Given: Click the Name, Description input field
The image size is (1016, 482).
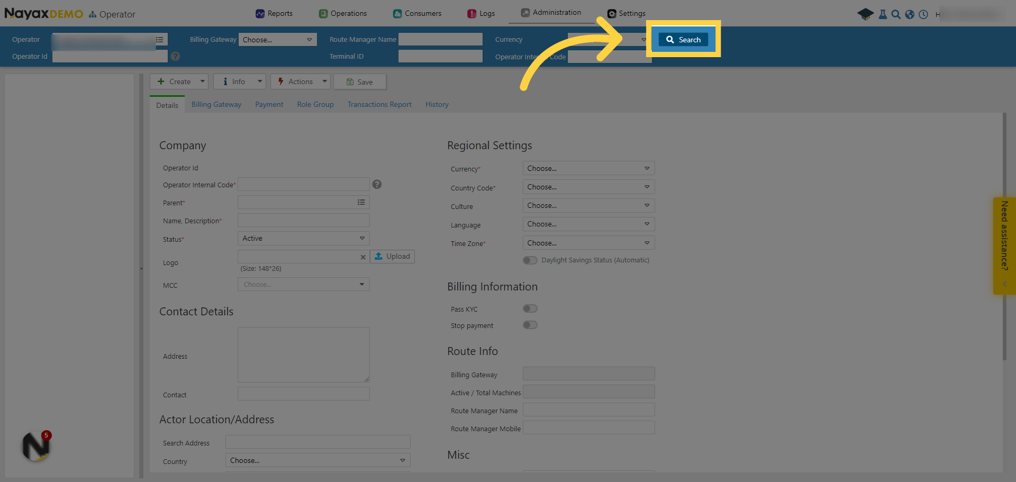Looking at the screenshot, I should click(x=304, y=220).
